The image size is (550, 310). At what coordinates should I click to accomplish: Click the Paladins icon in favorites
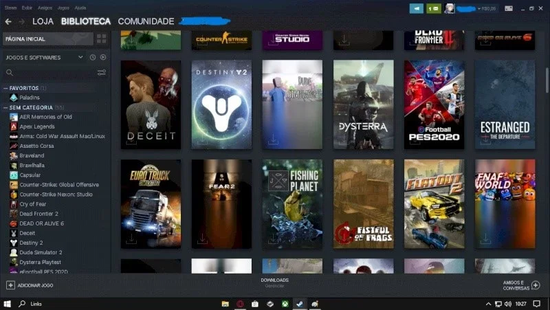(x=14, y=98)
